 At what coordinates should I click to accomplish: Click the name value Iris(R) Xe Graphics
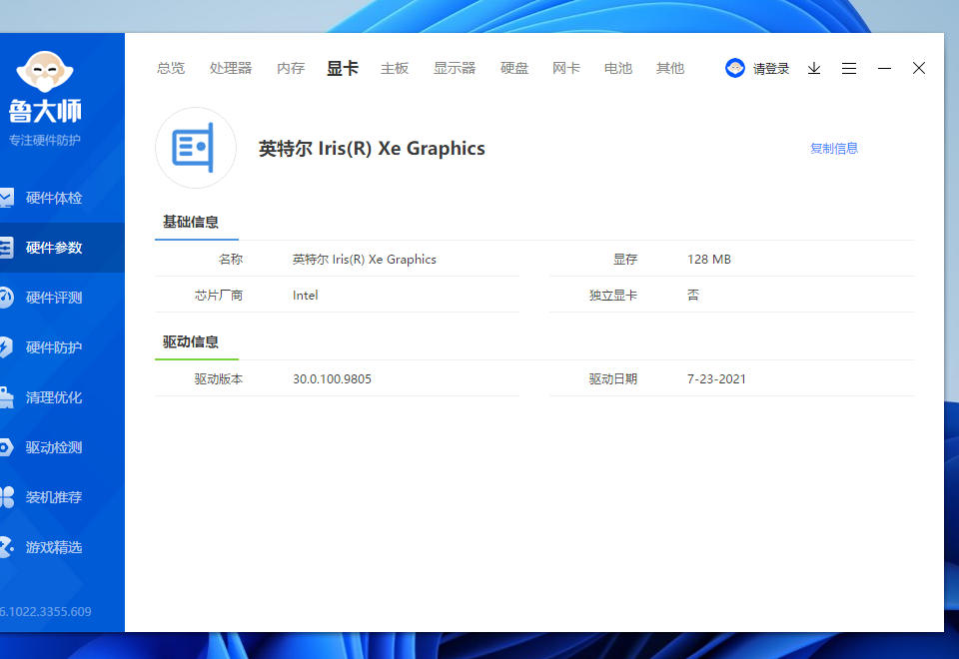(x=365, y=260)
